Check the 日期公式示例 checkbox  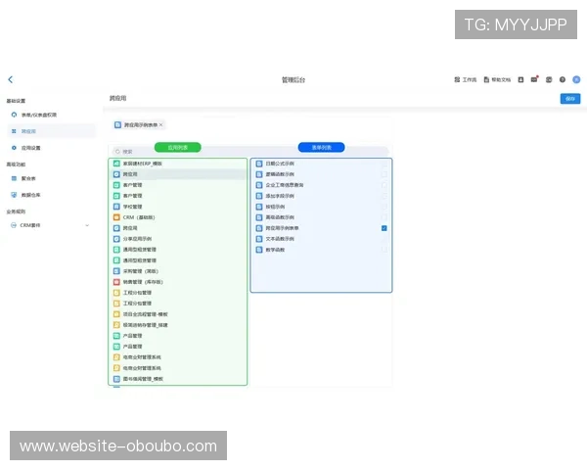point(384,164)
